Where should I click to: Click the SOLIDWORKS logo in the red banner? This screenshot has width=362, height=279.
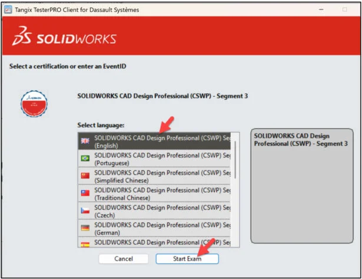pos(65,39)
